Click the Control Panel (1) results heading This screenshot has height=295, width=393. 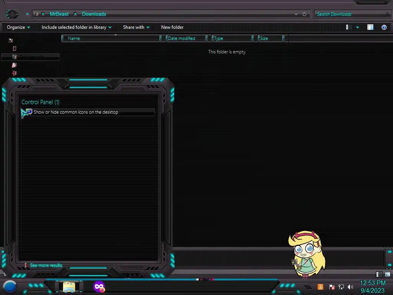pyautogui.click(x=40, y=102)
